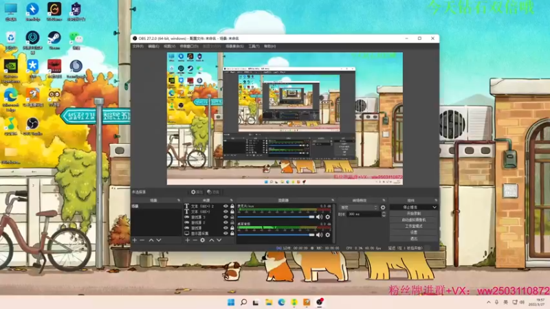Add a new scene with the plus icon
550x309 pixels.
coord(135,240)
